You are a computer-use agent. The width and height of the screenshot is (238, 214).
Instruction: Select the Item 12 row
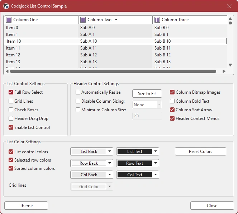click(115, 55)
